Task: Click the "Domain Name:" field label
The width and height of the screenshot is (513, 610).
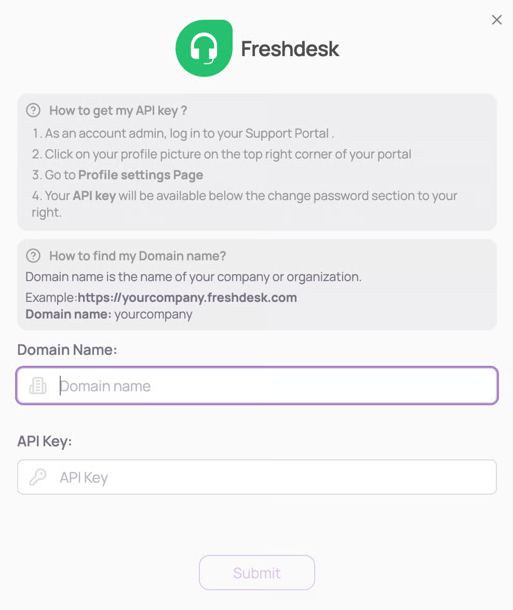Action: click(x=67, y=350)
